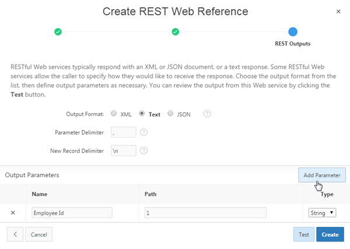Go back with the previous arrow button
This screenshot has height=249, width=350.
pyautogui.click(x=15, y=234)
